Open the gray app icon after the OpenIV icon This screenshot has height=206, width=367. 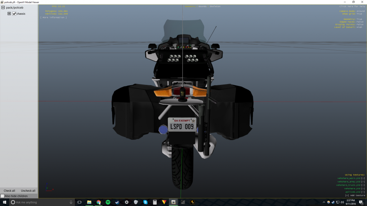click(183, 202)
